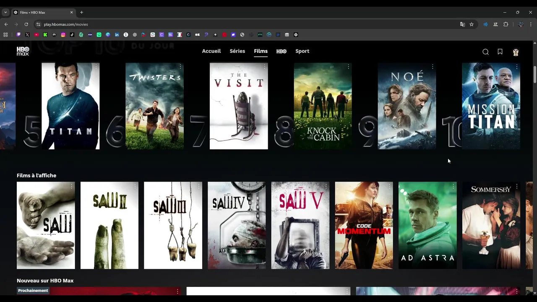Viewport: 537px width, 302px height.
Task: Click the page vertical scrollbar thumb
Action: (x=535, y=74)
